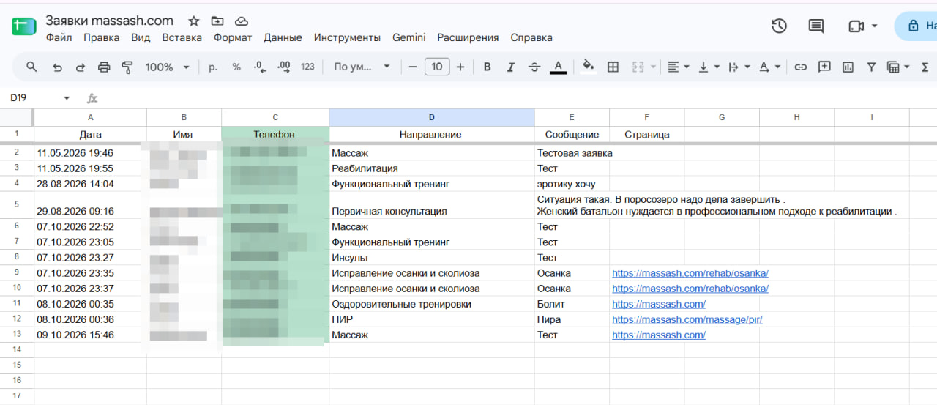The image size is (937, 405).
Task: Select the 'Первичная консультация' cell
Action: coord(432,205)
